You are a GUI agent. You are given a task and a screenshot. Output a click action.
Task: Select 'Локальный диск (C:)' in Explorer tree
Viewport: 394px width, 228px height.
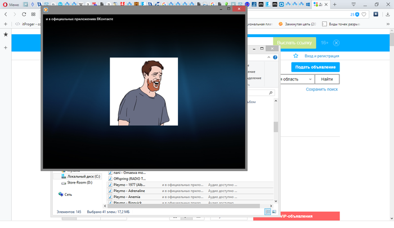coord(80,176)
